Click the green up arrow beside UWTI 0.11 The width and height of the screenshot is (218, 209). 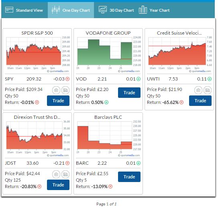pos(210,79)
